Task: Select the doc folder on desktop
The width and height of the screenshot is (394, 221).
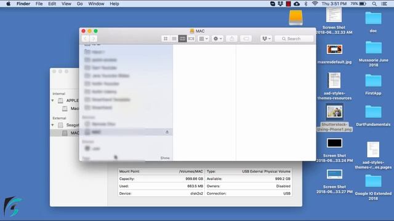Action: 373,18
